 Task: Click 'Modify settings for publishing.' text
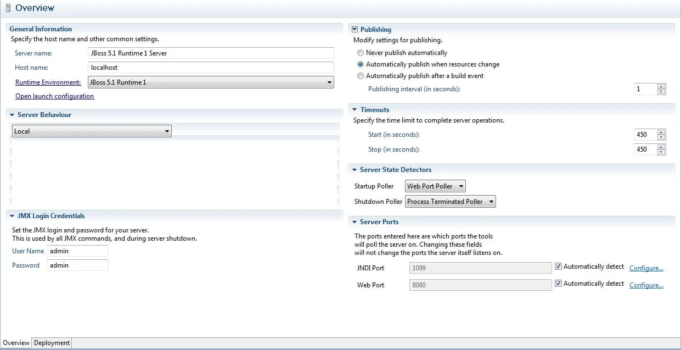tap(398, 40)
